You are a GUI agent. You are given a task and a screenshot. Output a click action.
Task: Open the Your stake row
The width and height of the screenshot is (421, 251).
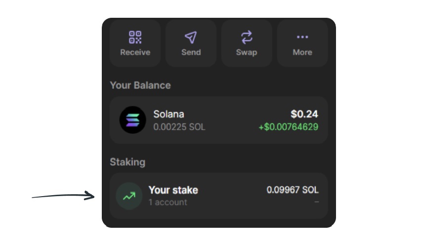218,196
